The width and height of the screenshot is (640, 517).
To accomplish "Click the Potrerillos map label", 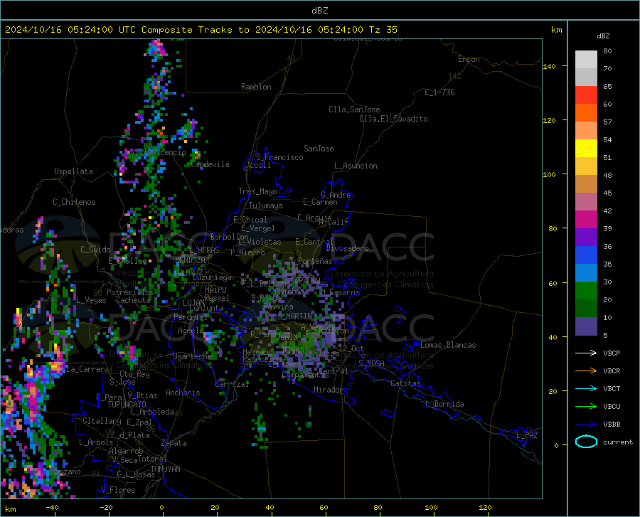I will [130, 292].
